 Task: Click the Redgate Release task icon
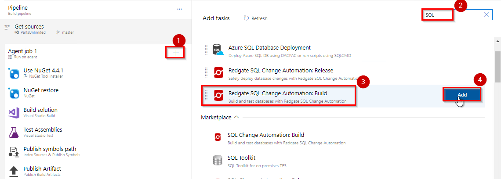218,73
